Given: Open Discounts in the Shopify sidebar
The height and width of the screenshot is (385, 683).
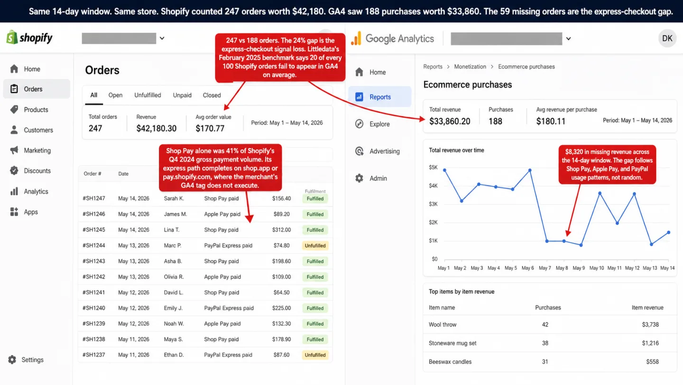Looking at the screenshot, I should click(x=37, y=171).
